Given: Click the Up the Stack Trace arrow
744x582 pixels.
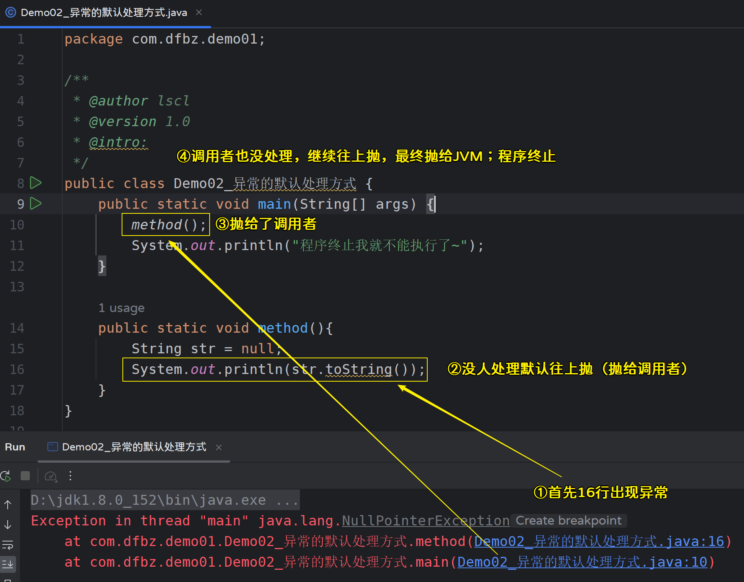Looking at the screenshot, I should point(8,505).
